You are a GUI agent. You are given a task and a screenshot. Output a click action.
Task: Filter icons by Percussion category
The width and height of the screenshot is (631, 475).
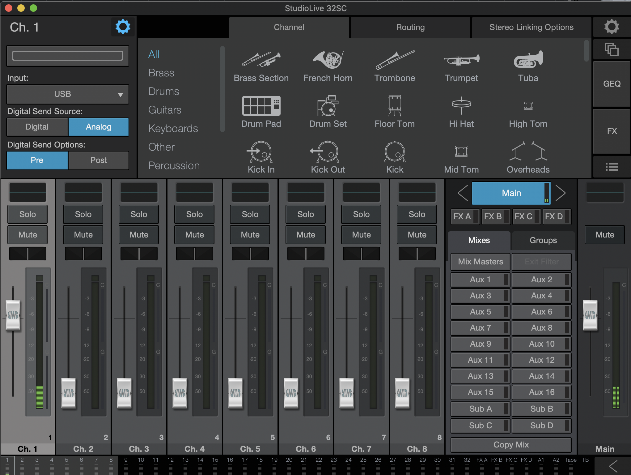pos(174,165)
